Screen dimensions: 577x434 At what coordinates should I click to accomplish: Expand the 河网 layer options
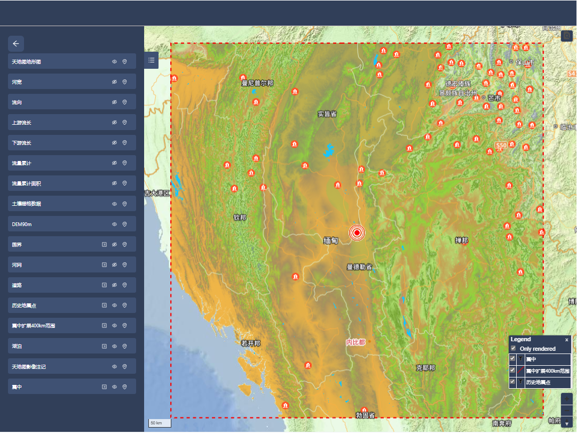(x=105, y=264)
